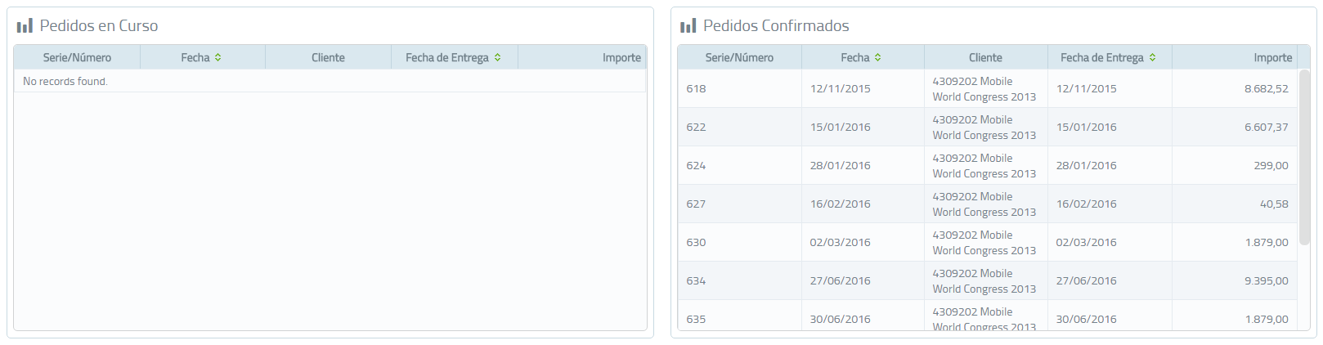Viewport: 1323px width, 345px height.
Task: Select order 630 dated 02/03/2016
Action: pos(988,242)
